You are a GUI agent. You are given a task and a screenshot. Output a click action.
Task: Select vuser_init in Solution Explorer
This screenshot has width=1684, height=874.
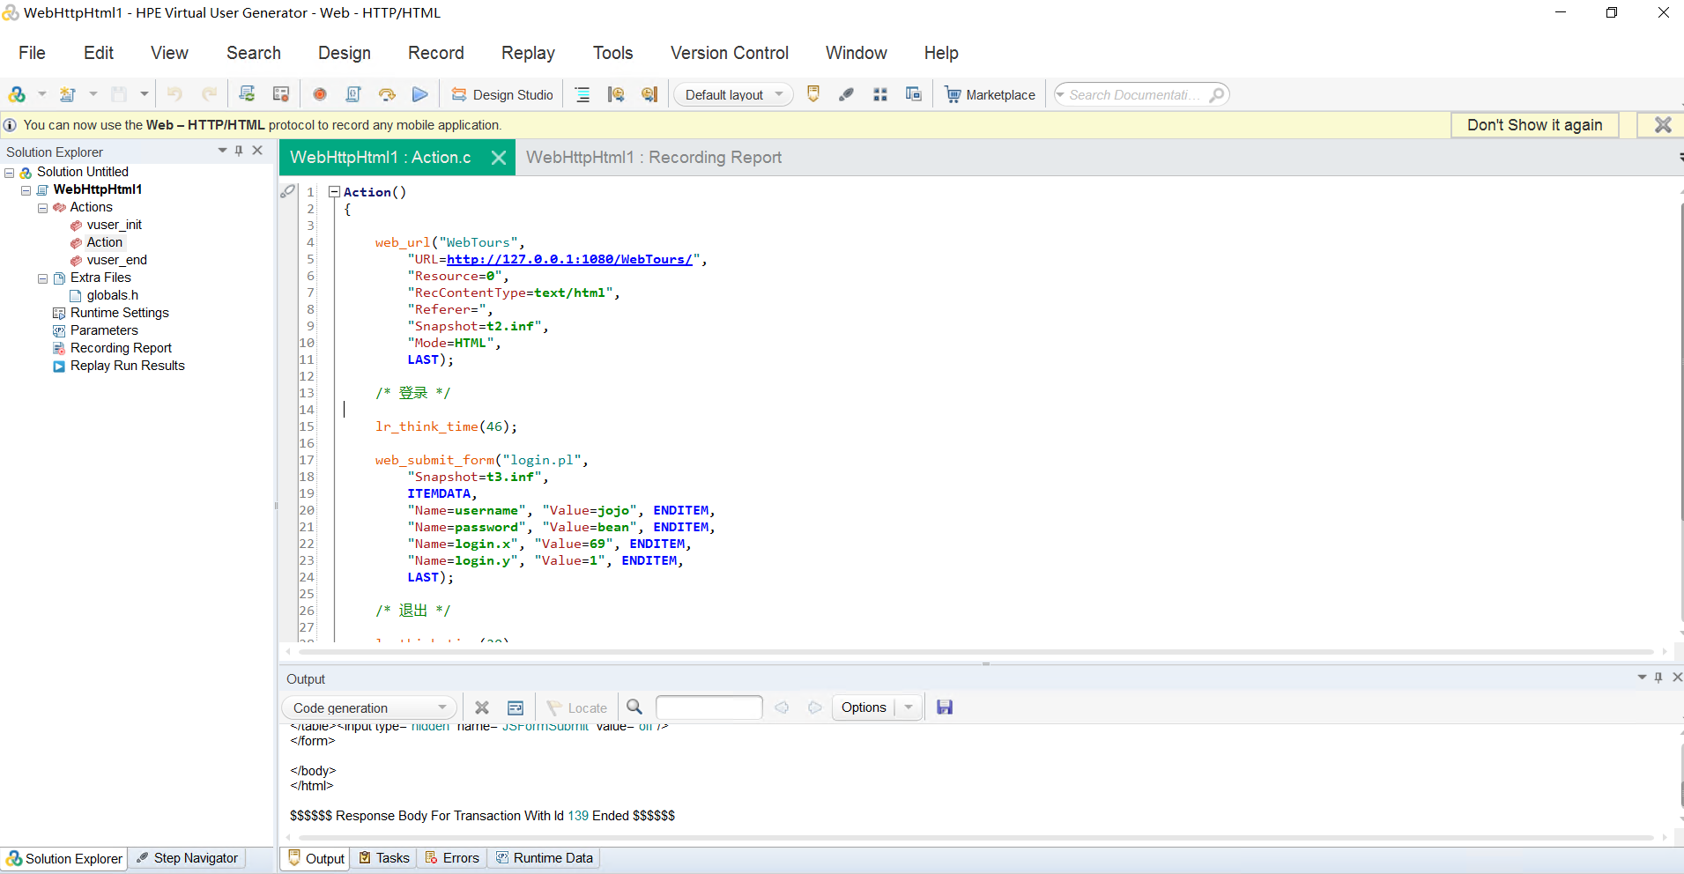(115, 225)
